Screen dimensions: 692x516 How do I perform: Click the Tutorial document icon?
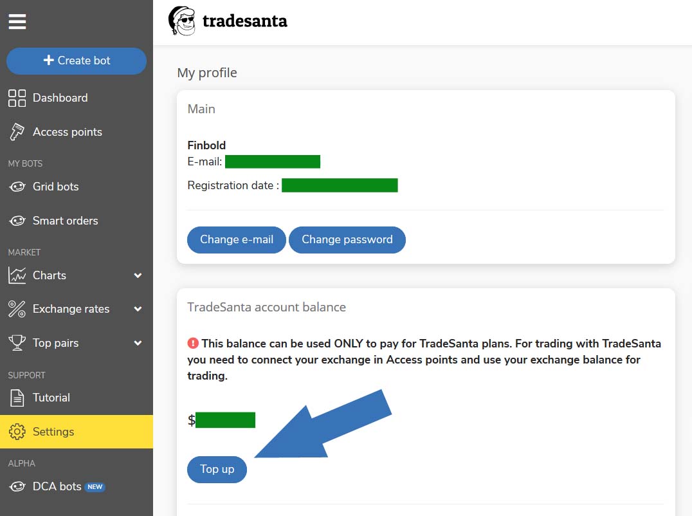coord(17,398)
